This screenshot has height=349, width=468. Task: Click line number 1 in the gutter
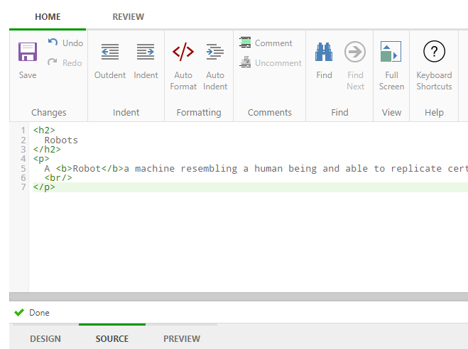pyautogui.click(x=23, y=131)
